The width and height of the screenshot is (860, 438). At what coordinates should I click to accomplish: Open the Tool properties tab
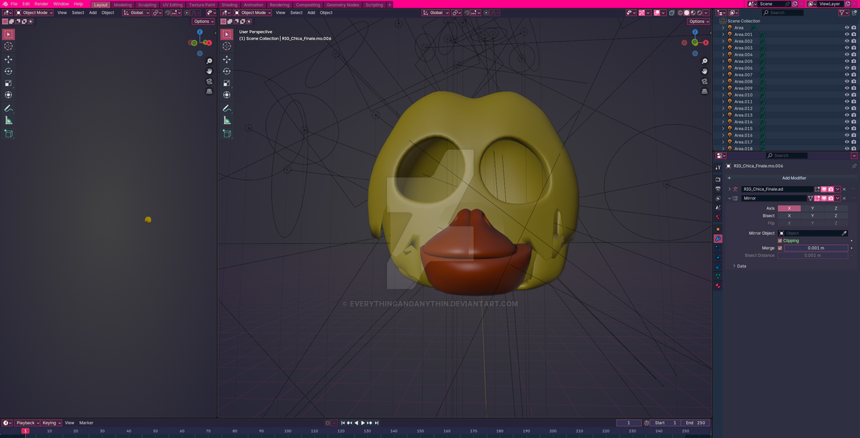(x=718, y=167)
